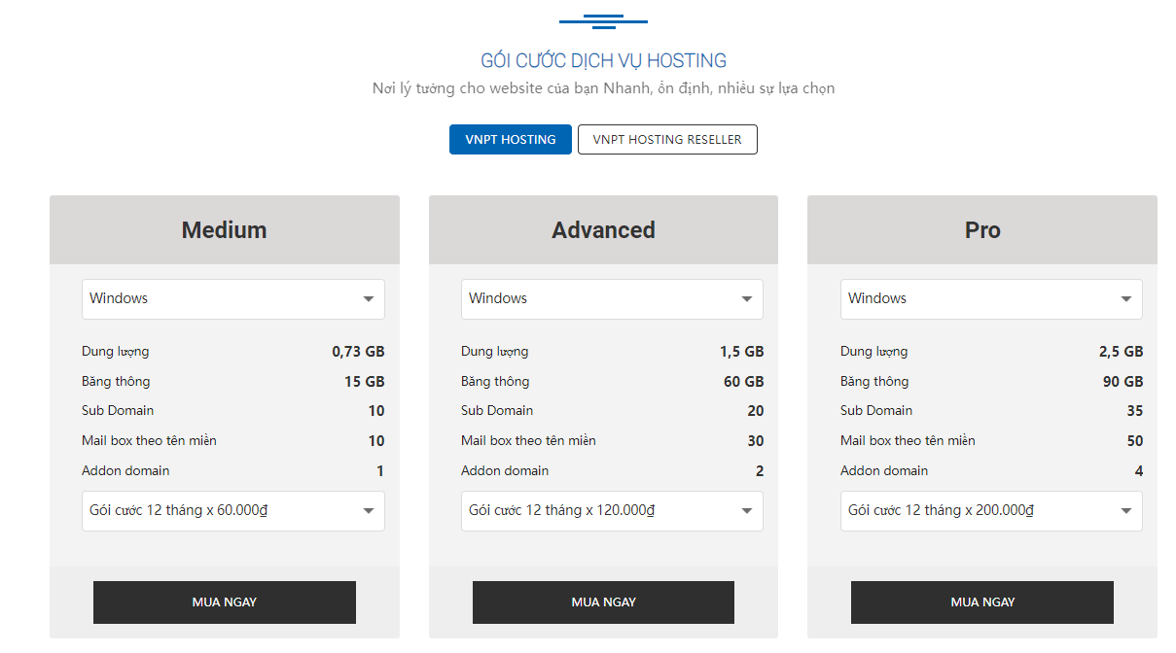Click Addon domain label in Advanced plan

(505, 470)
